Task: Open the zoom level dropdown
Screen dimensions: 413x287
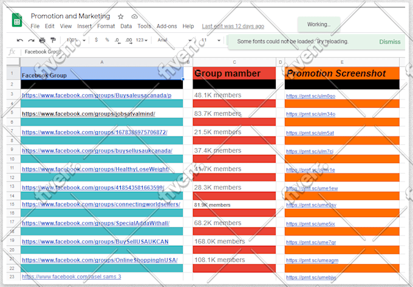Action: (76, 40)
